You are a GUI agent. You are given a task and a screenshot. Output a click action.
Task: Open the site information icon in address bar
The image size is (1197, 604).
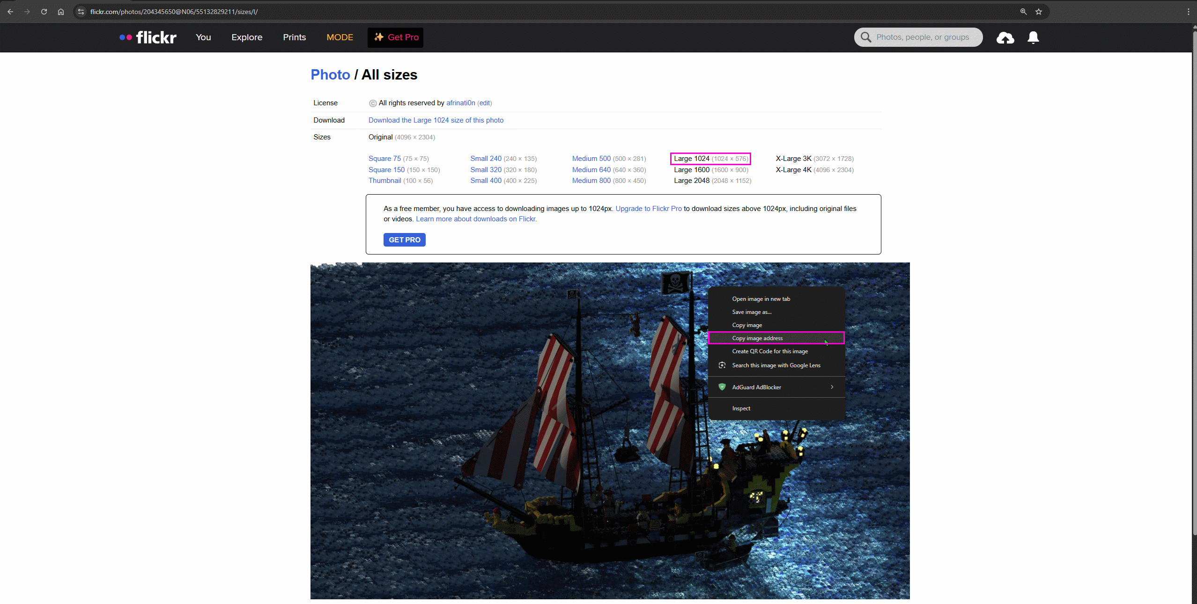81,11
